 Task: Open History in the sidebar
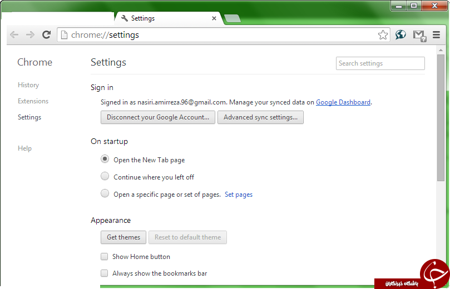[28, 85]
